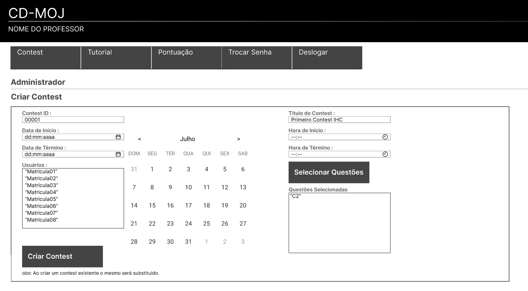
Task: Click the NOME DO PROFESSOR label
Action: (x=46, y=29)
